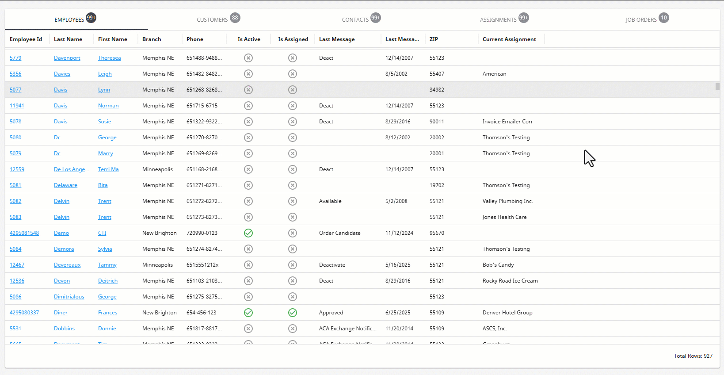Click the Is Active X icon for Dobbins Donnie

point(248,329)
